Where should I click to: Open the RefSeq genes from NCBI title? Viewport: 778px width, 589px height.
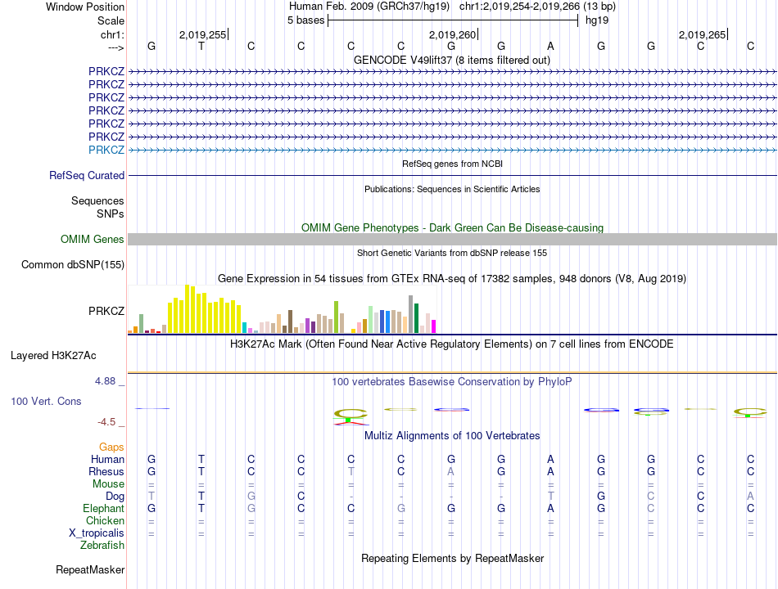tap(452, 164)
